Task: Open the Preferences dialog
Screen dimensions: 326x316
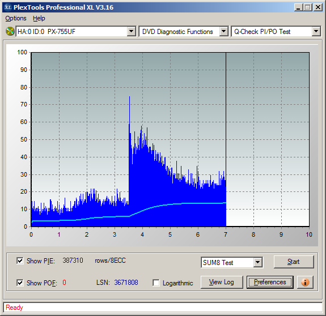Action: tap(270, 282)
